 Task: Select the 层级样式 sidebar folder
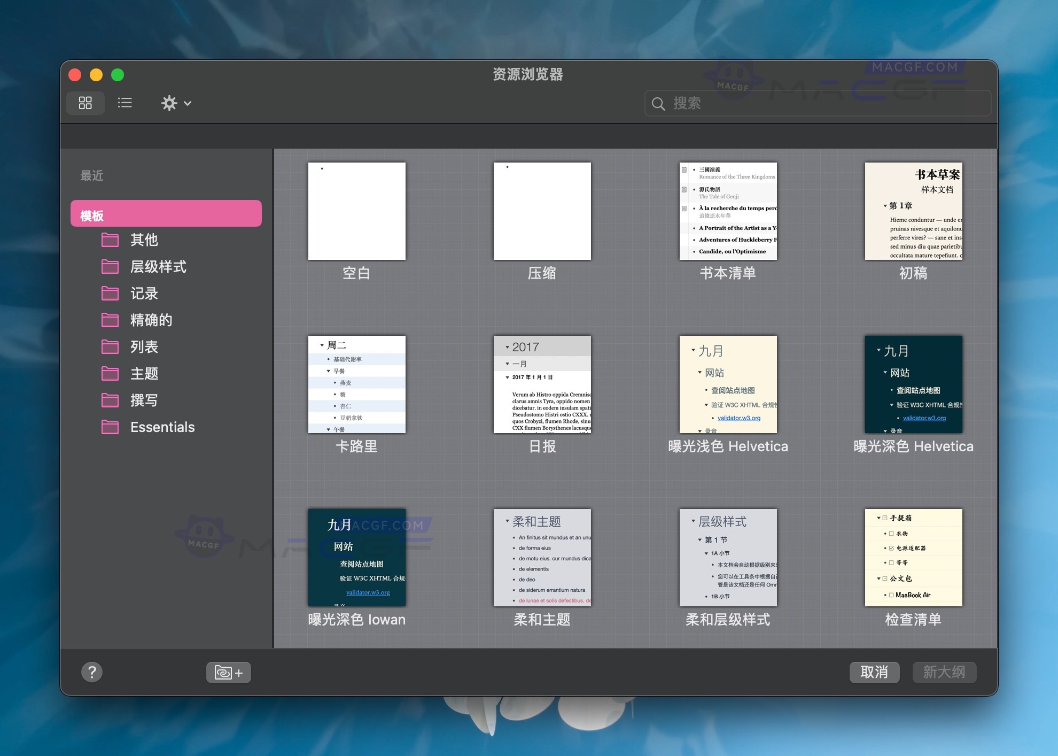coord(158,267)
